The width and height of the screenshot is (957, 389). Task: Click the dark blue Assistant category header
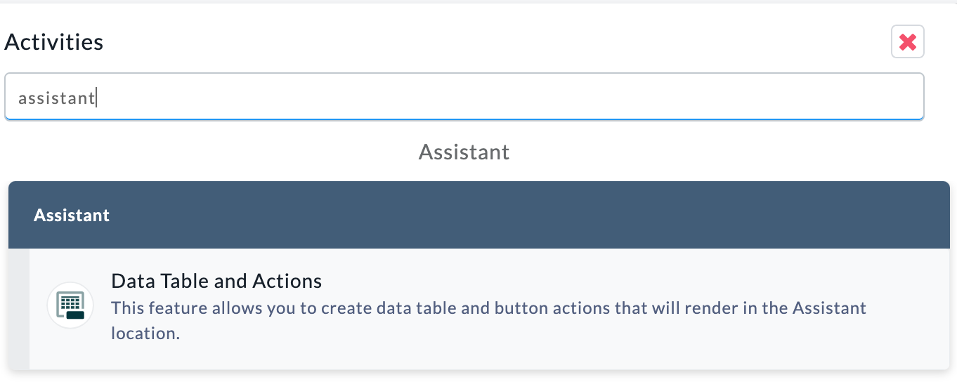(x=478, y=215)
